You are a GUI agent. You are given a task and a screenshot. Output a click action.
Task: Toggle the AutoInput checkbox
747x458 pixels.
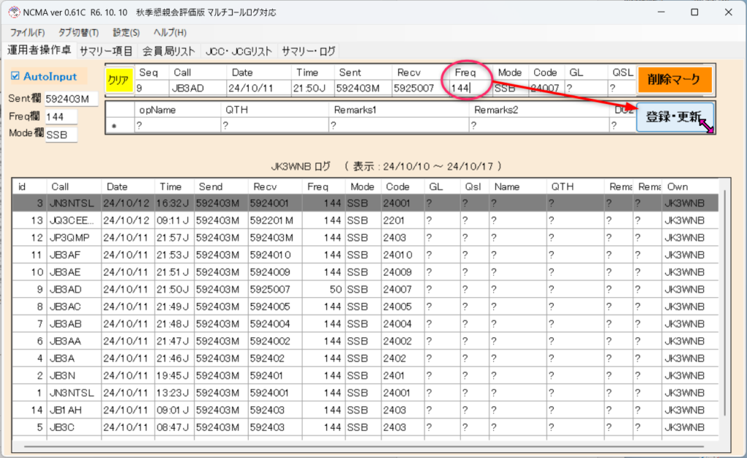(x=16, y=76)
